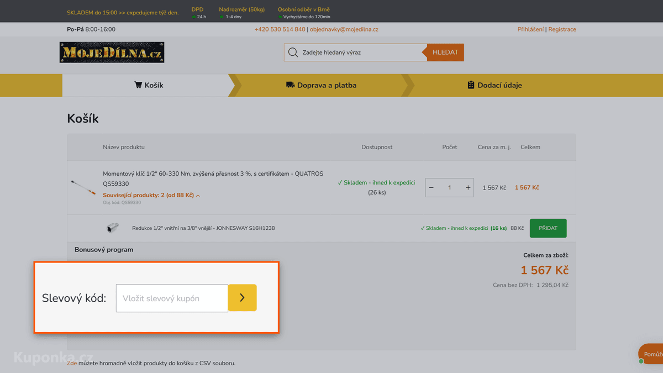
Task: Open Redukce JONNESWAY product thumbnail
Action: coord(113,228)
